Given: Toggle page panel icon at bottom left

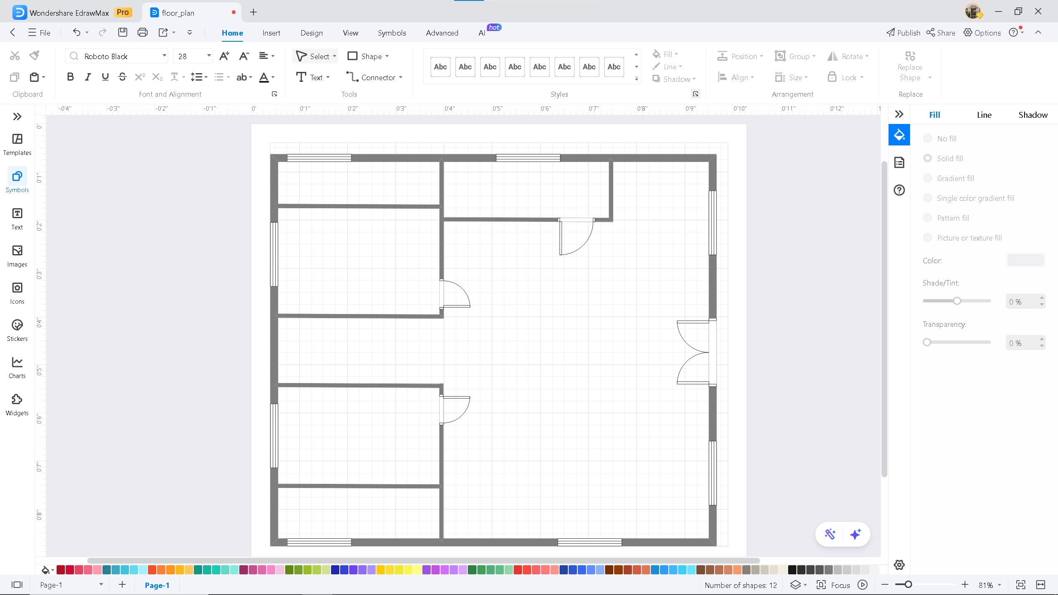Looking at the screenshot, I should click(17, 585).
